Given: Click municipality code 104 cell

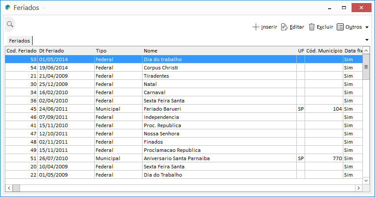Looking at the screenshot, I should click(x=324, y=109).
